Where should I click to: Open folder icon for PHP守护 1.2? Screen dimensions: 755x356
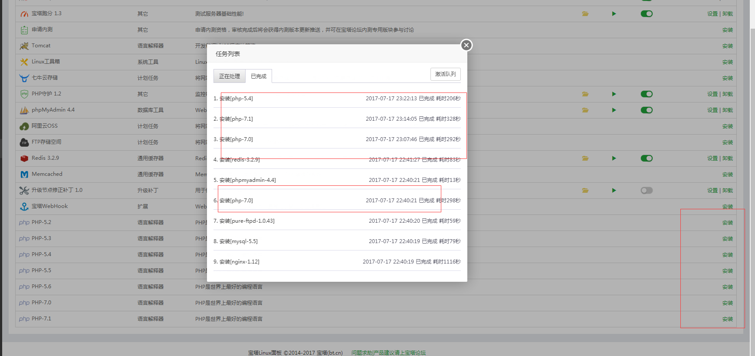(x=585, y=94)
